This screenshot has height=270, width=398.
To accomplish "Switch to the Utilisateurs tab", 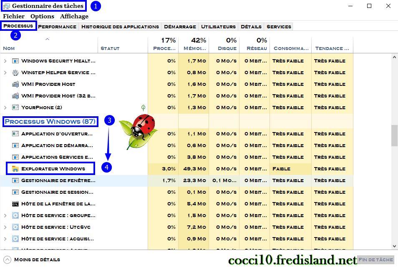I will [218, 27].
